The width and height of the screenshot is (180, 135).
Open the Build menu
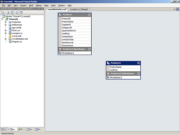[31, 5]
